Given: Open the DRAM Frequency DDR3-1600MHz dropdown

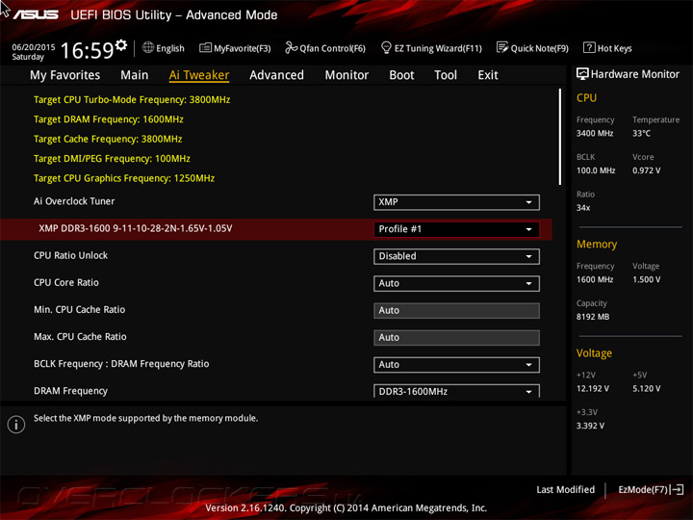Looking at the screenshot, I should (456, 391).
